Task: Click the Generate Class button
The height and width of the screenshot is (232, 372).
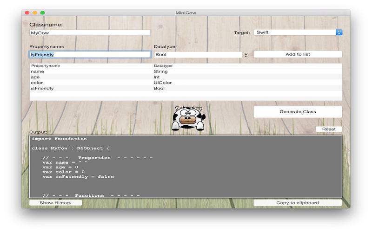Action: pos(298,111)
